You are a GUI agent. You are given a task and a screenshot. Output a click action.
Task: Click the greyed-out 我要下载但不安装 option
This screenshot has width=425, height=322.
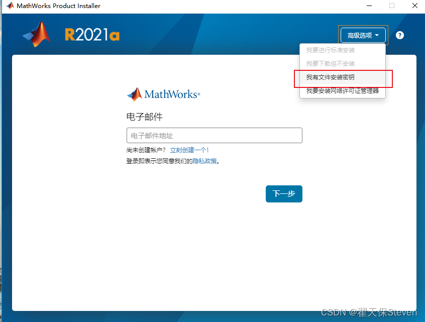tap(330, 64)
